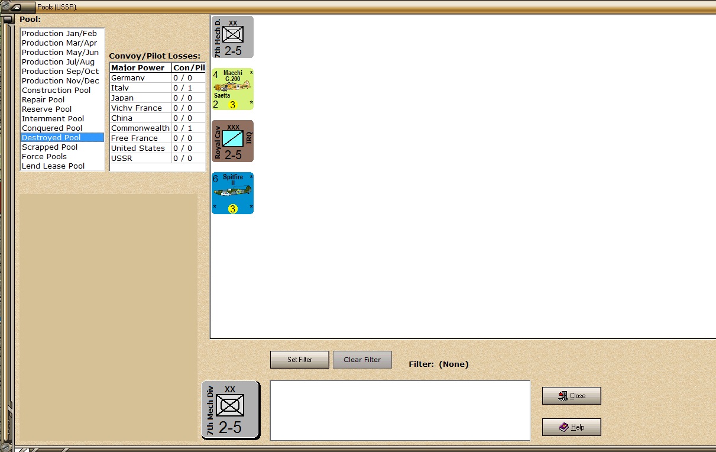Select the Free France losses row
This screenshot has width=716, height=452.
(x=158, y=138)
